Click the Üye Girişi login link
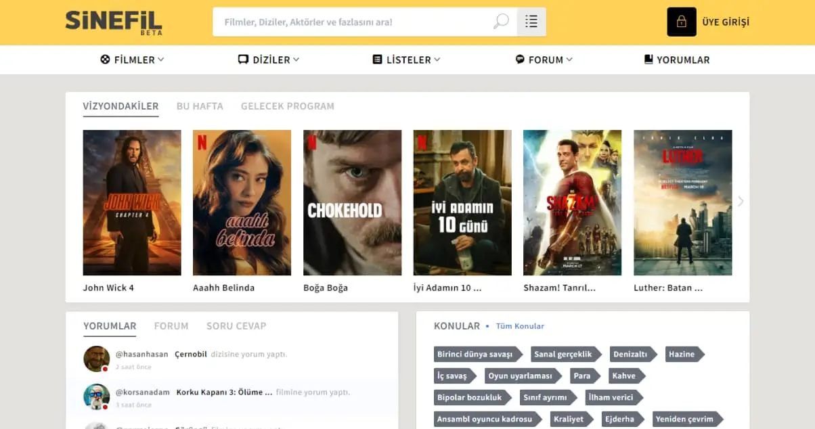The image size is (815, 429). 726,22
